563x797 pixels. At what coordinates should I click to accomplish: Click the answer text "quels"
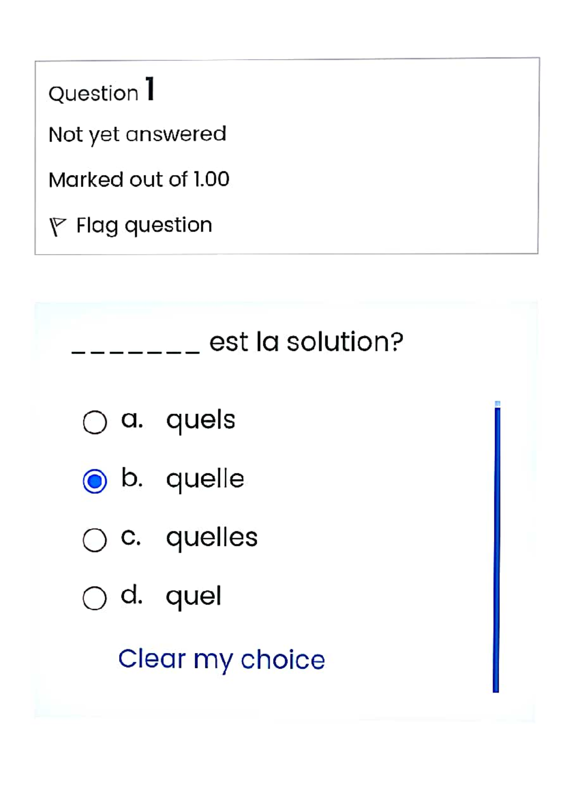(x=200, y=420)
